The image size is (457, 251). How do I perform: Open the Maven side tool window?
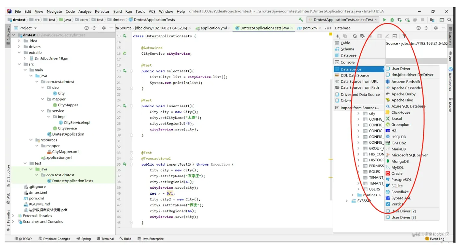pos(450,104)
